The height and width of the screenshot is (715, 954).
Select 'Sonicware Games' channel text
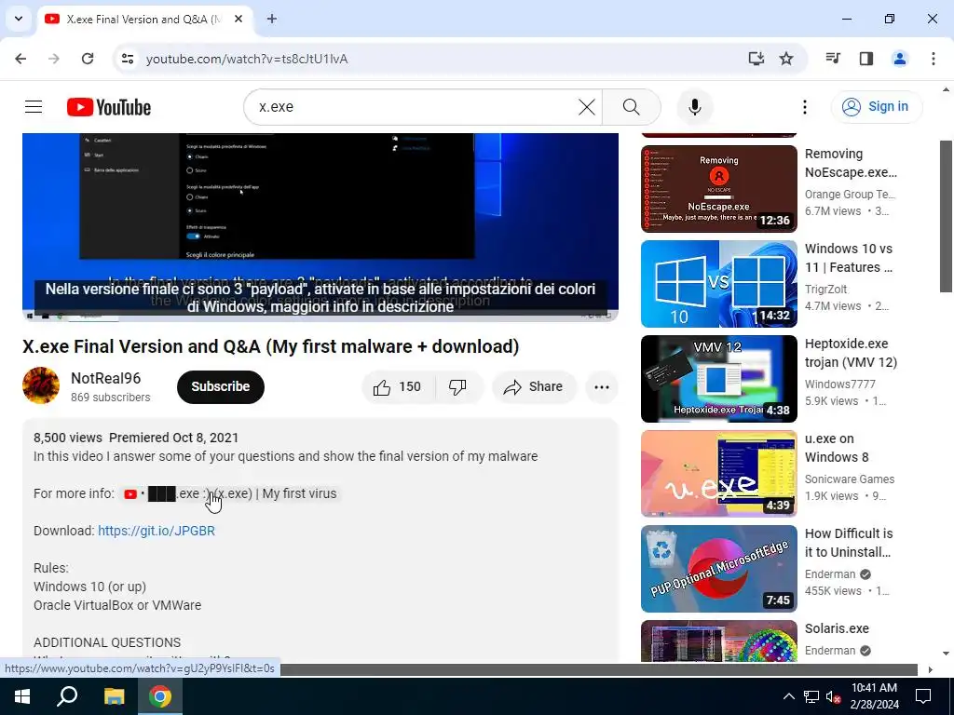(850, 479)
